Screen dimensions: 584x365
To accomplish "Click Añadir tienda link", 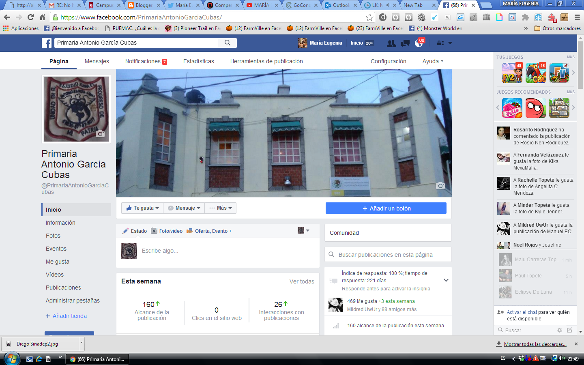I will click(x=66, y=316).
